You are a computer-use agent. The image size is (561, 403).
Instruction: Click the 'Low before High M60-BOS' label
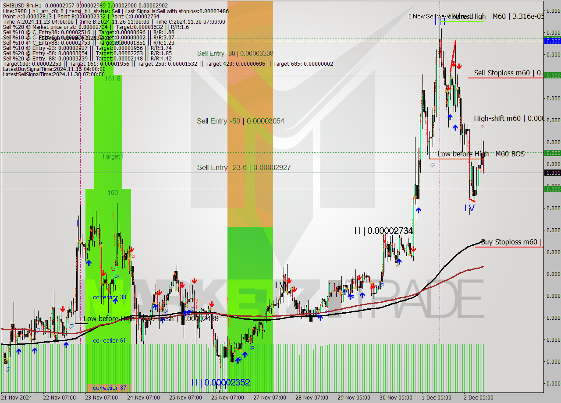point(481,154)
